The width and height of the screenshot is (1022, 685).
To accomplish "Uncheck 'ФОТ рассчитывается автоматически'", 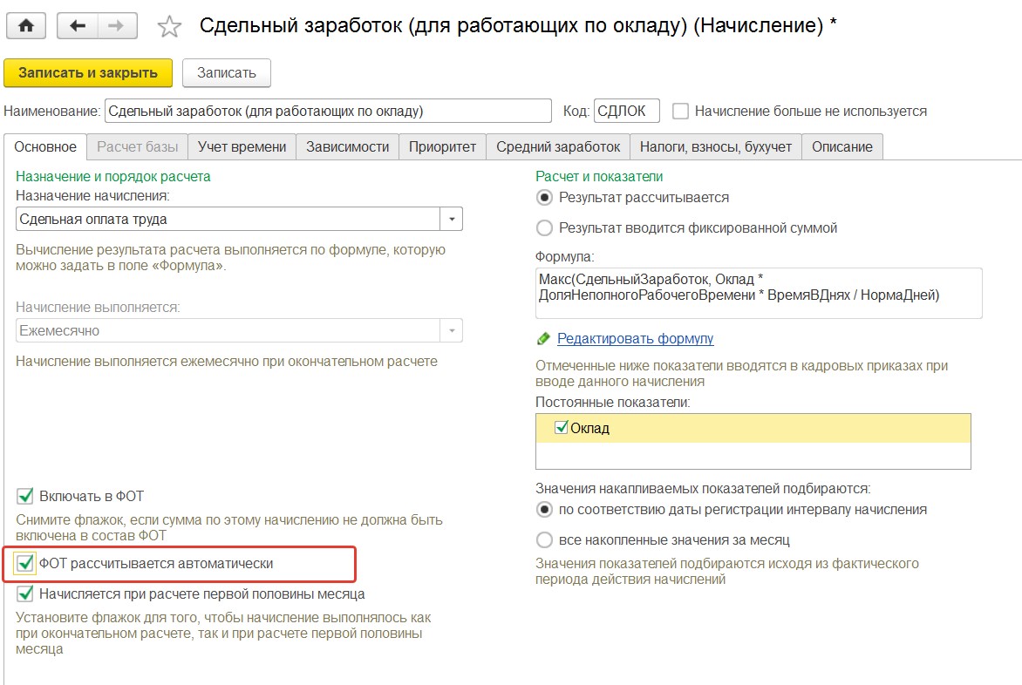I will (x=24, y=563).
